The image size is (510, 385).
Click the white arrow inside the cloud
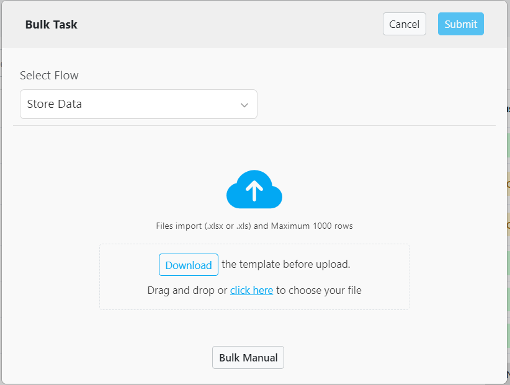click(x=254, y=191)
